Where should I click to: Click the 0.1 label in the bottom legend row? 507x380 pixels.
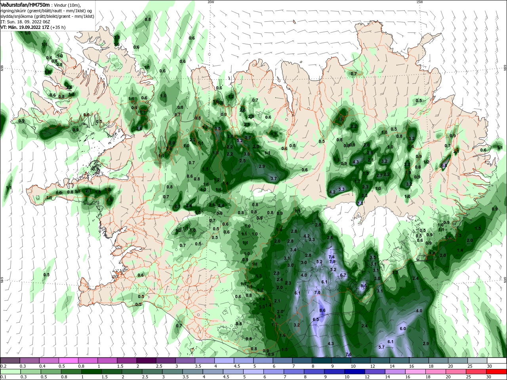pyautogui.click(x=3, y=377)
